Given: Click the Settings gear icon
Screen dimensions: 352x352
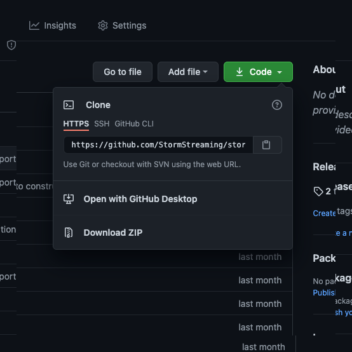Looking at the screenshot, I should pos(103,25).
